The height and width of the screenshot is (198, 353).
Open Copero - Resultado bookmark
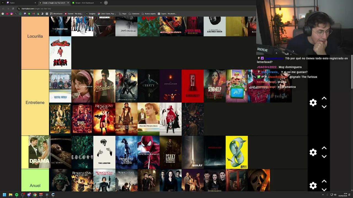click(167, 14)
